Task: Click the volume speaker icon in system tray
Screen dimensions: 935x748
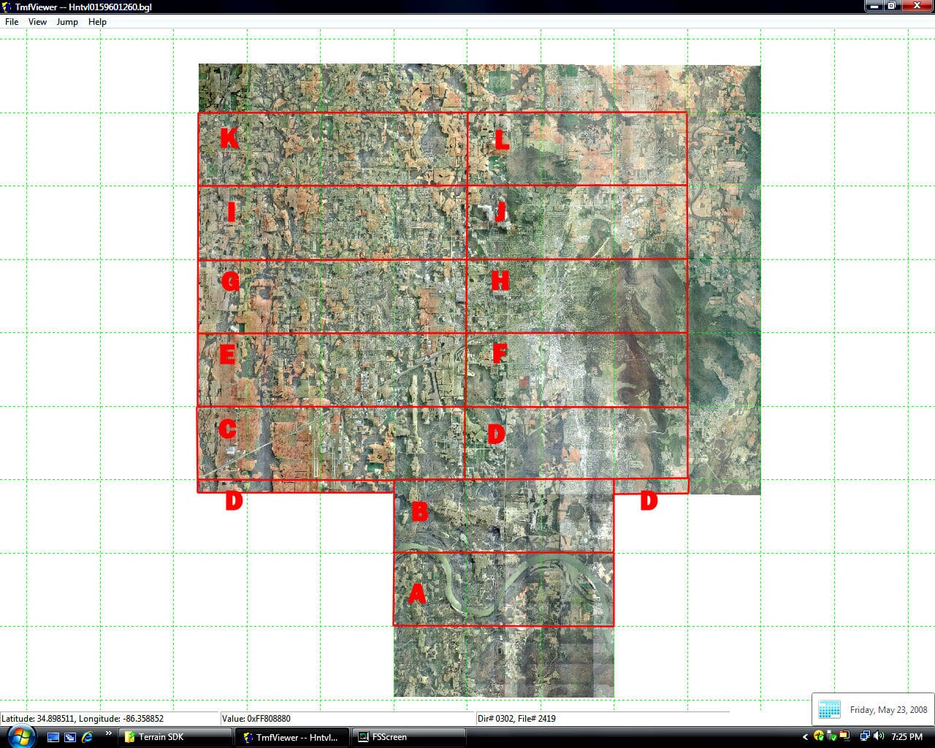Action: pos(879,737)
